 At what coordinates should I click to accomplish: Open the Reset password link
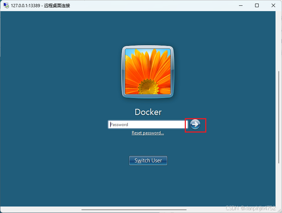(148, 133)
